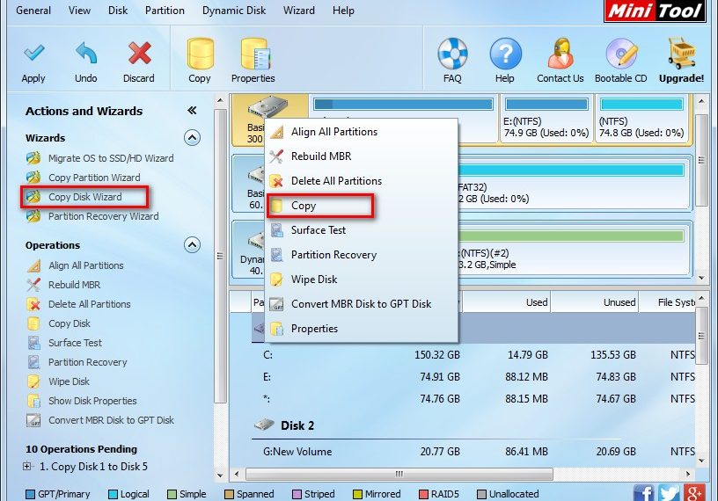
Task: Click the GPT/Primary legend color swatch
Action: click(x=30, y=494)
